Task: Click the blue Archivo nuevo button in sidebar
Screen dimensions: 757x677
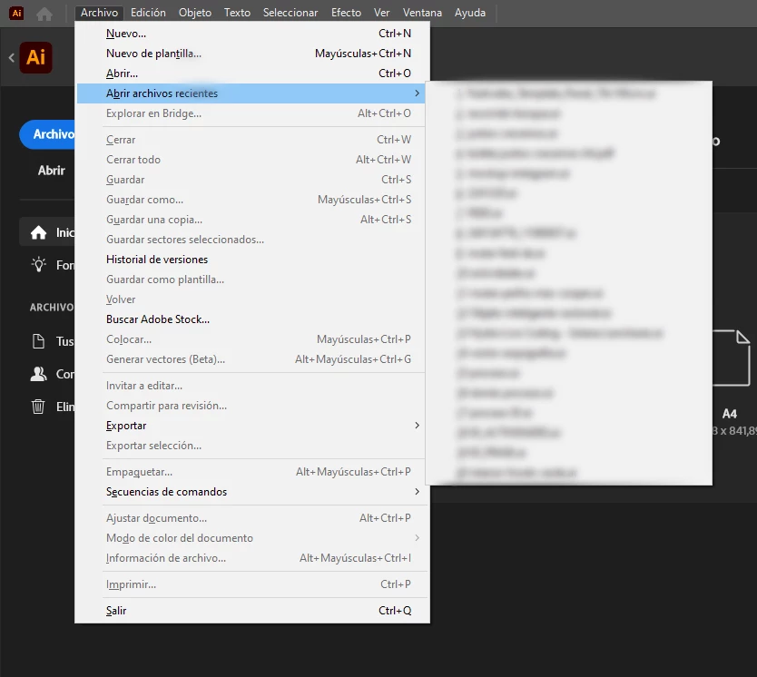Action: pos(47,134)
